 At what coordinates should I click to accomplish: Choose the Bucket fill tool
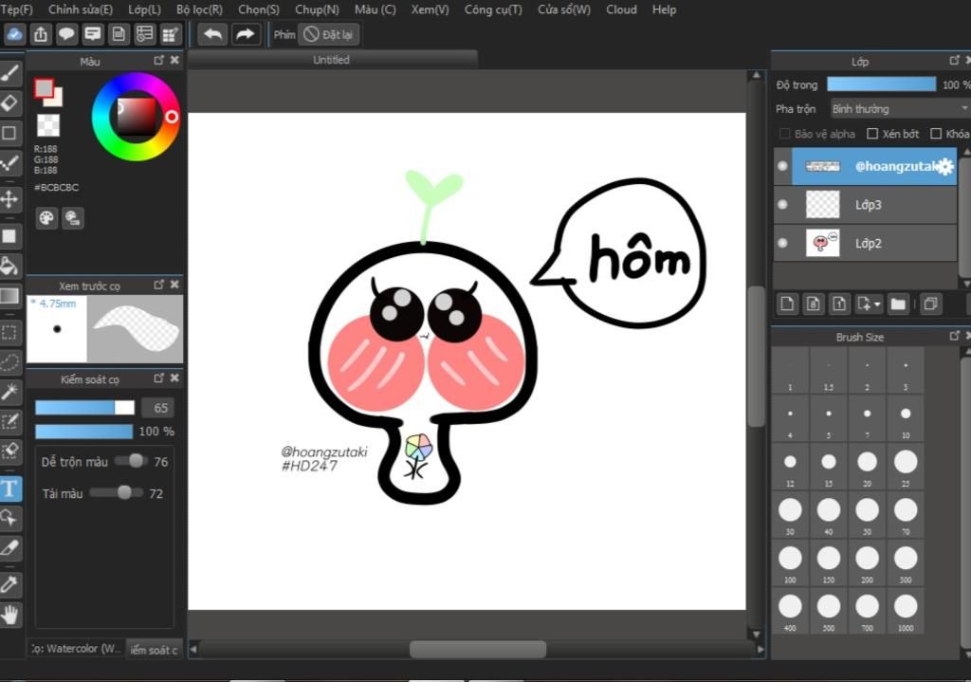pos(10,266)
